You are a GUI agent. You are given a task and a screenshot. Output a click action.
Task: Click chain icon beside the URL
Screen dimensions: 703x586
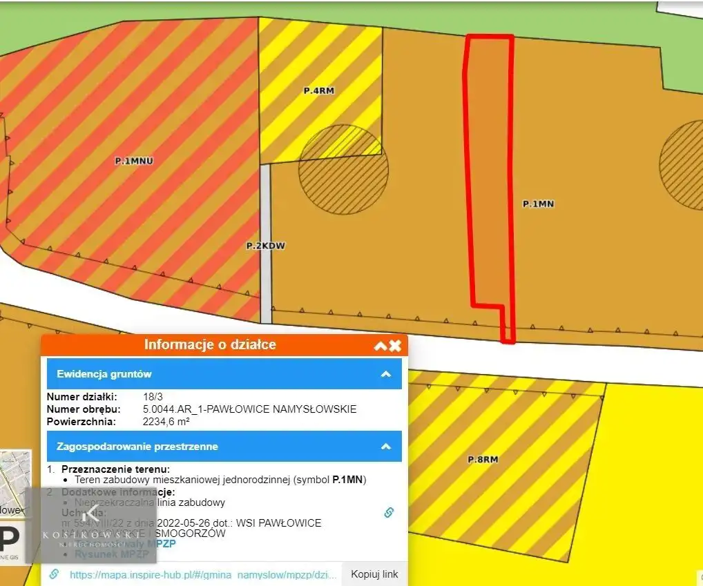(x=55, y=574)
